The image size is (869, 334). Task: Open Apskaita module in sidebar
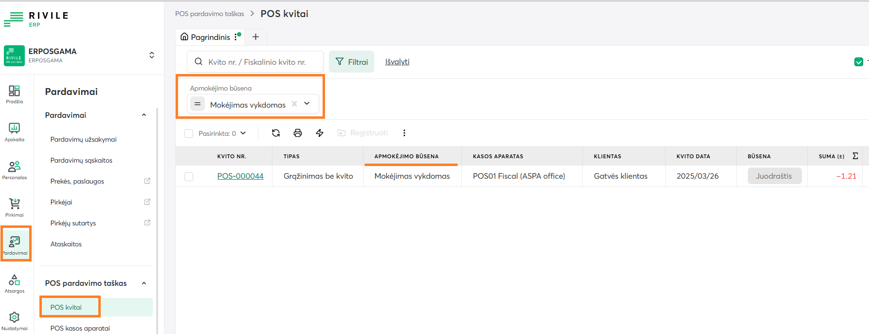click(15, 132)
